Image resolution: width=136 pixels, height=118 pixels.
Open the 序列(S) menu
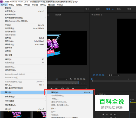pos(27,5)
